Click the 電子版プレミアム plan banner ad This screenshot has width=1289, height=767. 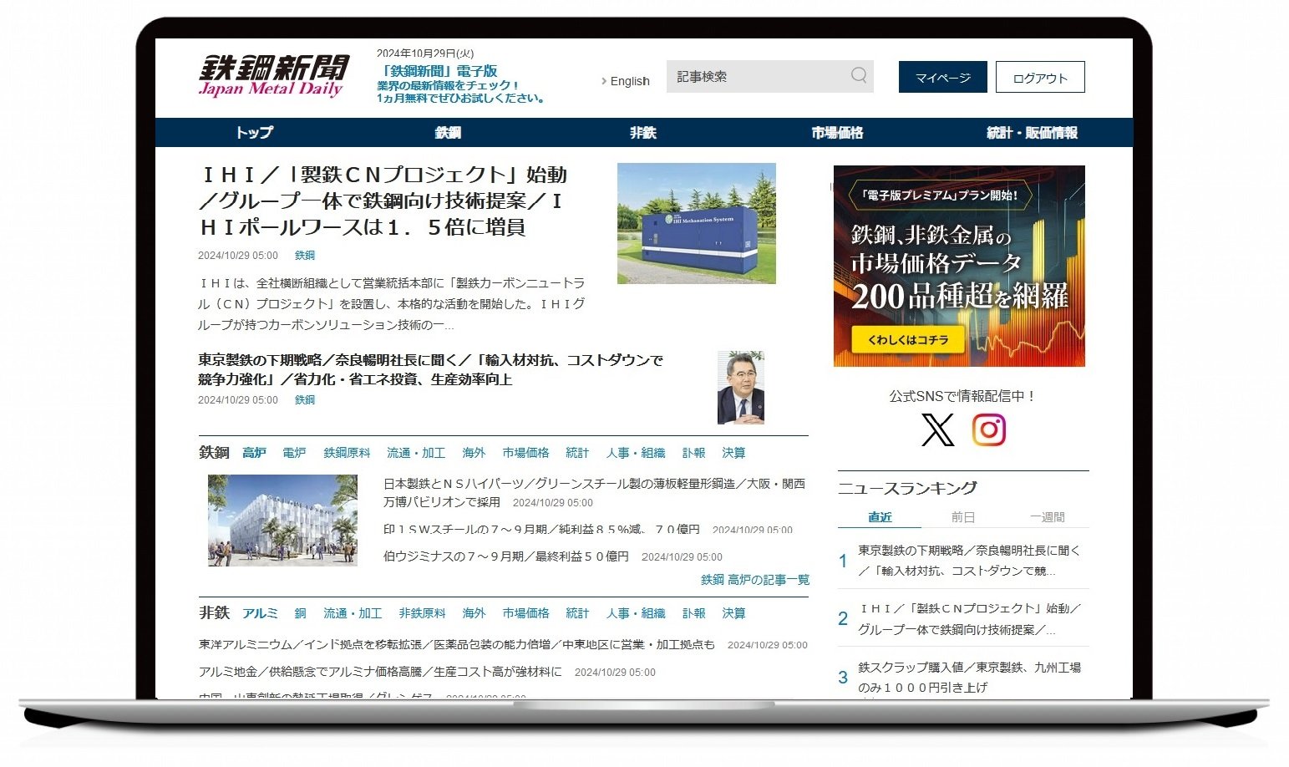959,266
